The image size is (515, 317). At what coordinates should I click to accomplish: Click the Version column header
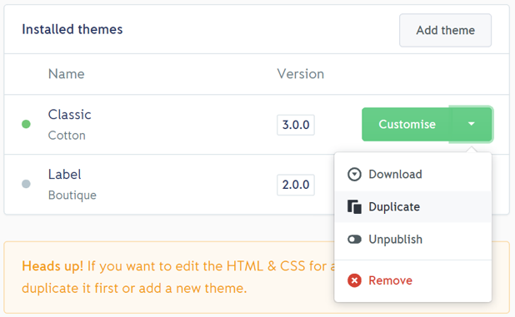301,74
